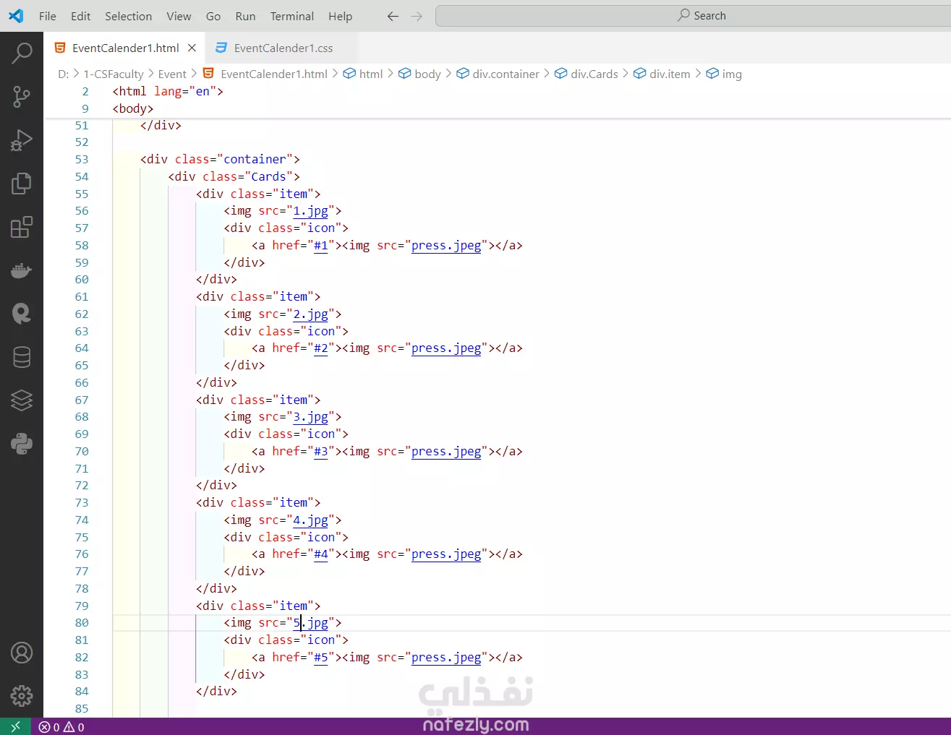Open the Run menu

pos(245,16)
